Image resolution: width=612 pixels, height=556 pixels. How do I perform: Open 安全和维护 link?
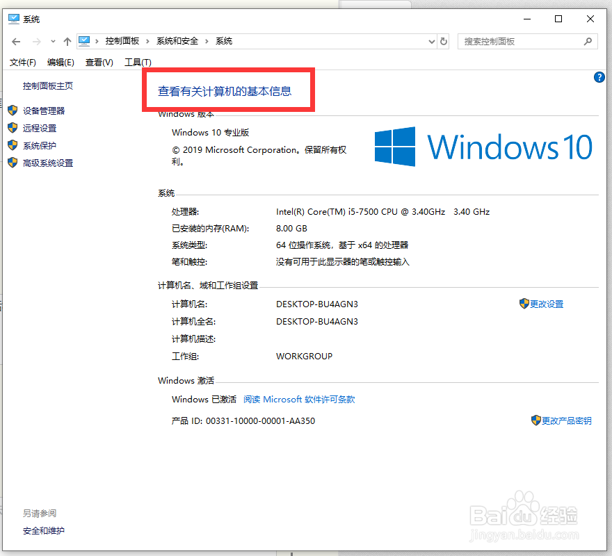point(44,531)
